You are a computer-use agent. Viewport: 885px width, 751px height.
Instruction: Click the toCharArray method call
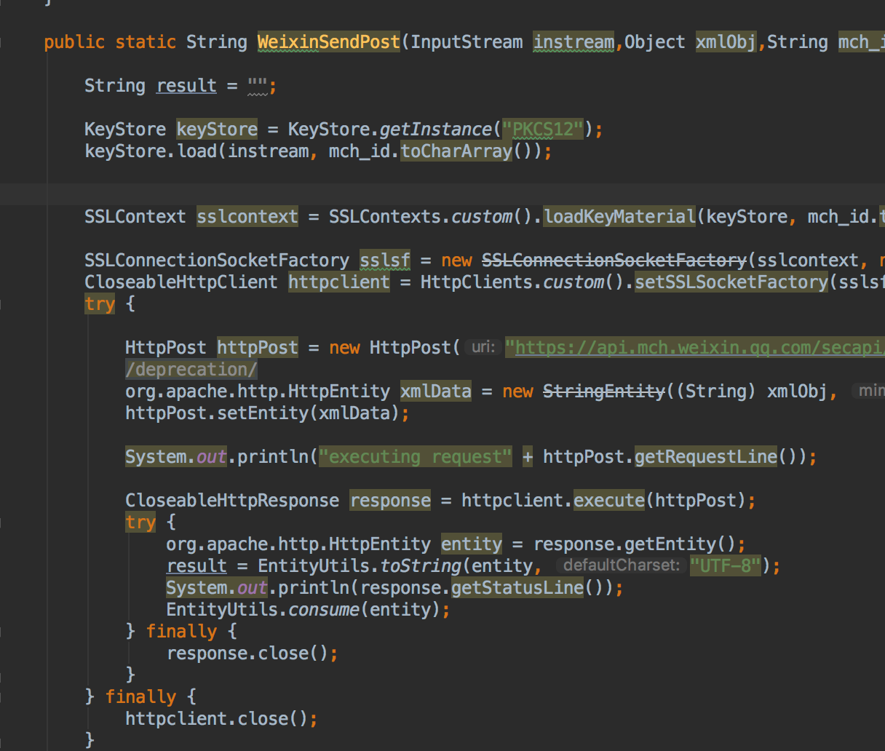[455, 151]
